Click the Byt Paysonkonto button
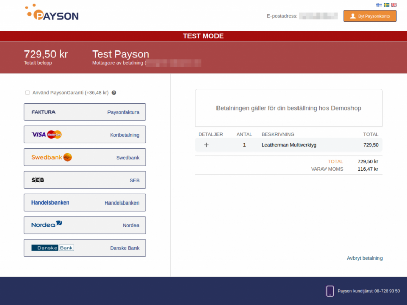The width and height of the screenshot is (407, 305). pos(370,16)
